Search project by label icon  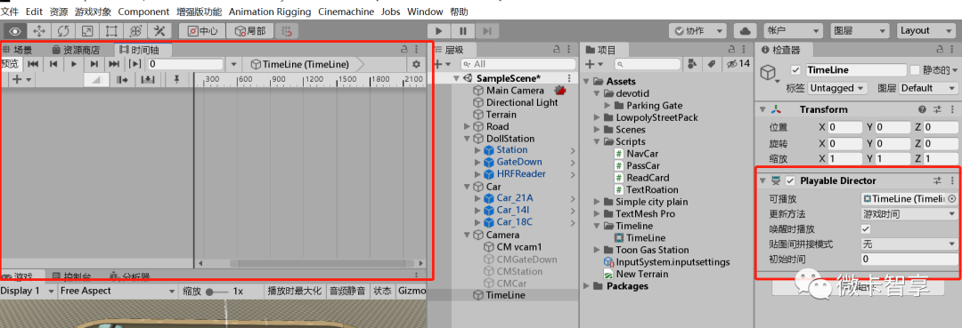click(712, 64)
